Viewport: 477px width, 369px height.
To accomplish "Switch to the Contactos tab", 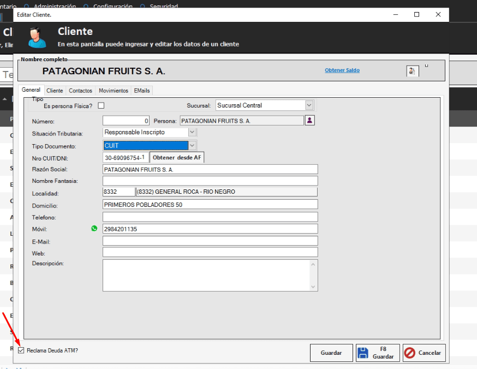I will (80, 91).
